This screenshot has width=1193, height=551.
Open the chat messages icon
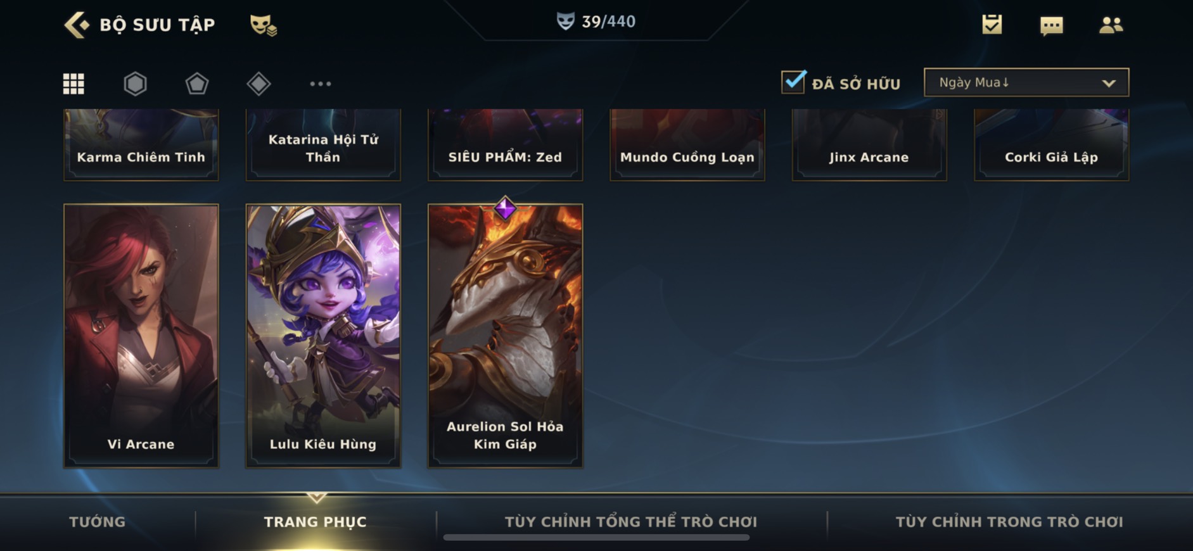[x=1052, y=25]
